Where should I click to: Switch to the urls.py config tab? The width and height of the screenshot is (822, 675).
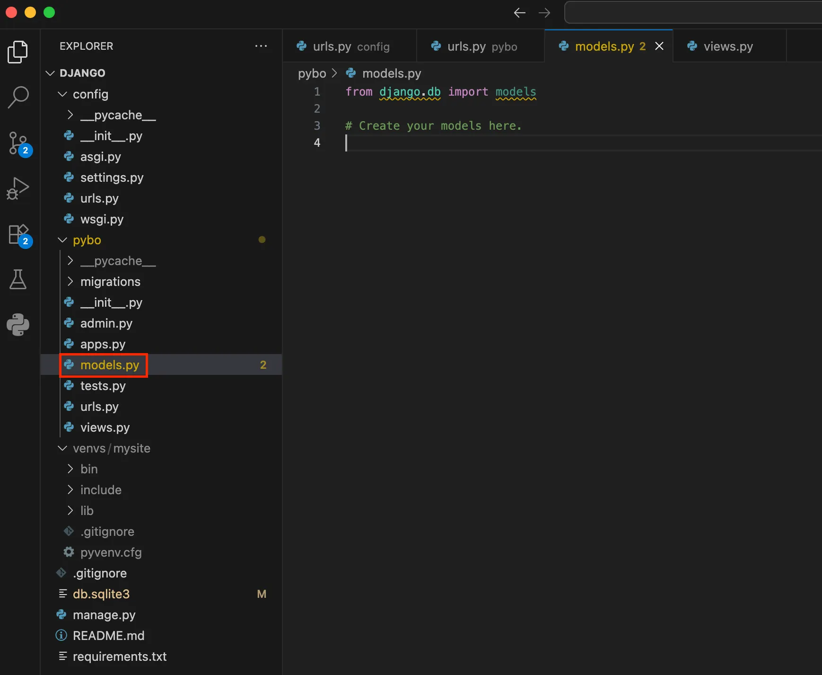click(350, 46)
